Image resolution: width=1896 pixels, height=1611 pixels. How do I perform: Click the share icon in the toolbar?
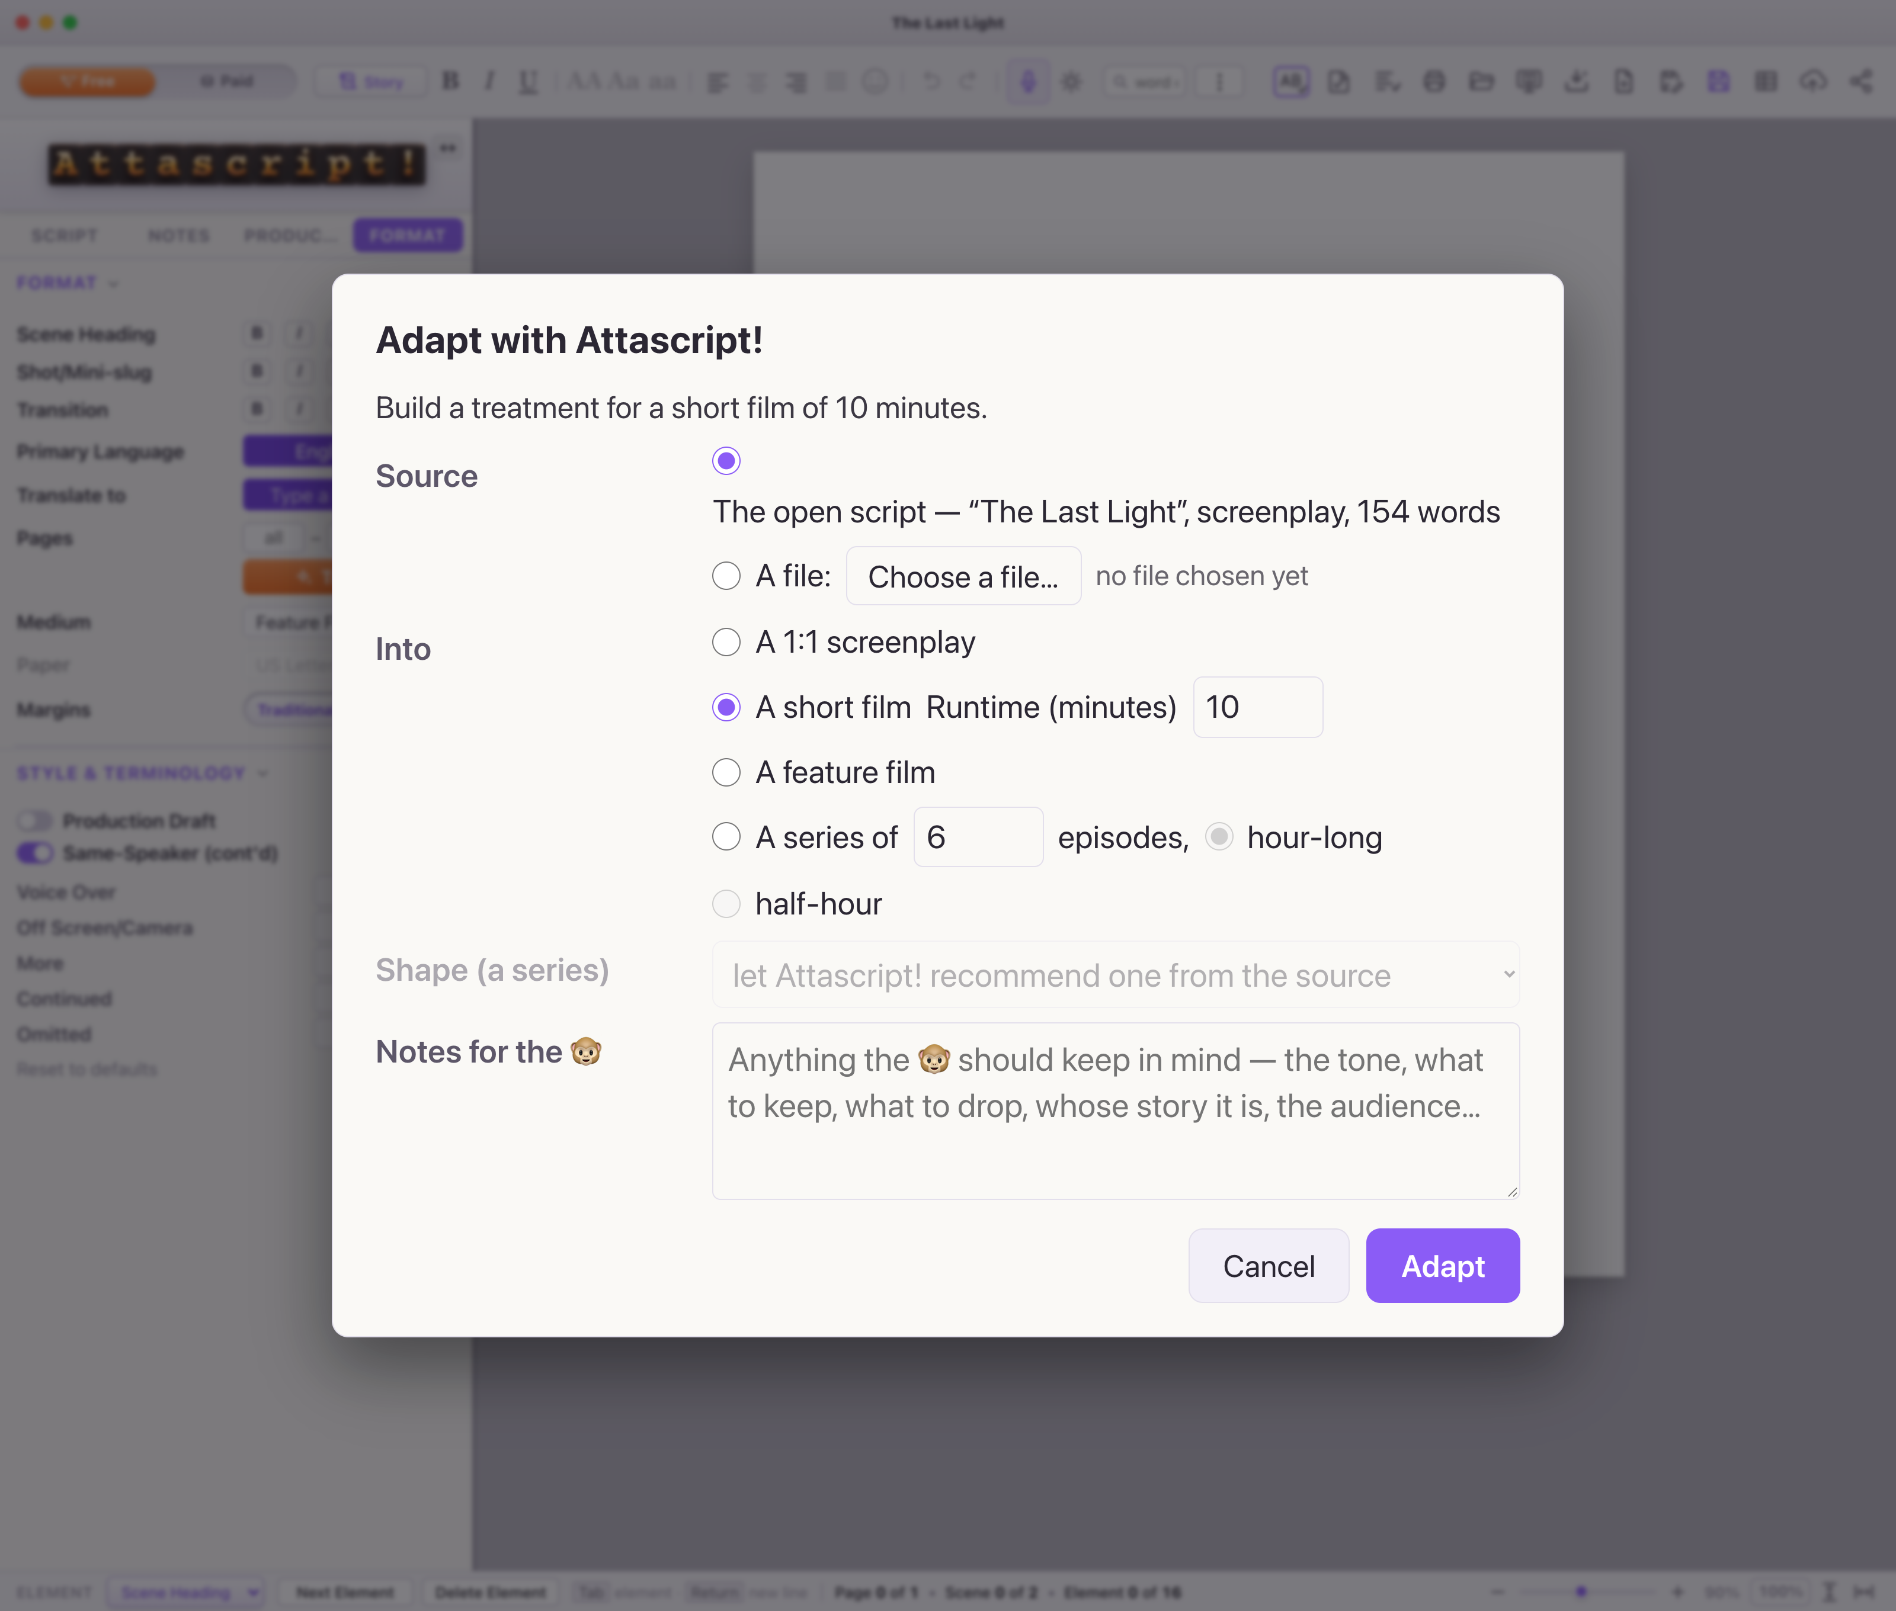click(x=1861, y=81)
